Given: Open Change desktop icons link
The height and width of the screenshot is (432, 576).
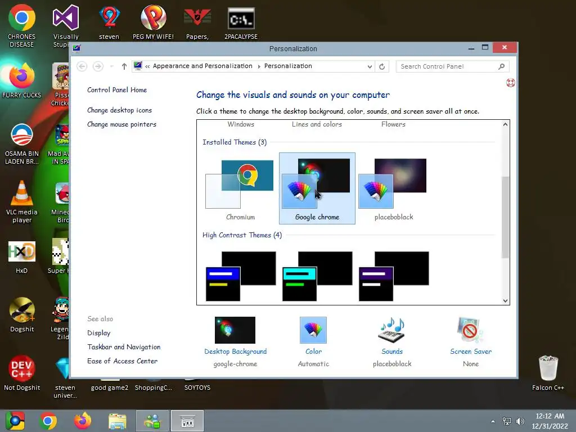Looking at the screenshot, I should click(119, 110).
